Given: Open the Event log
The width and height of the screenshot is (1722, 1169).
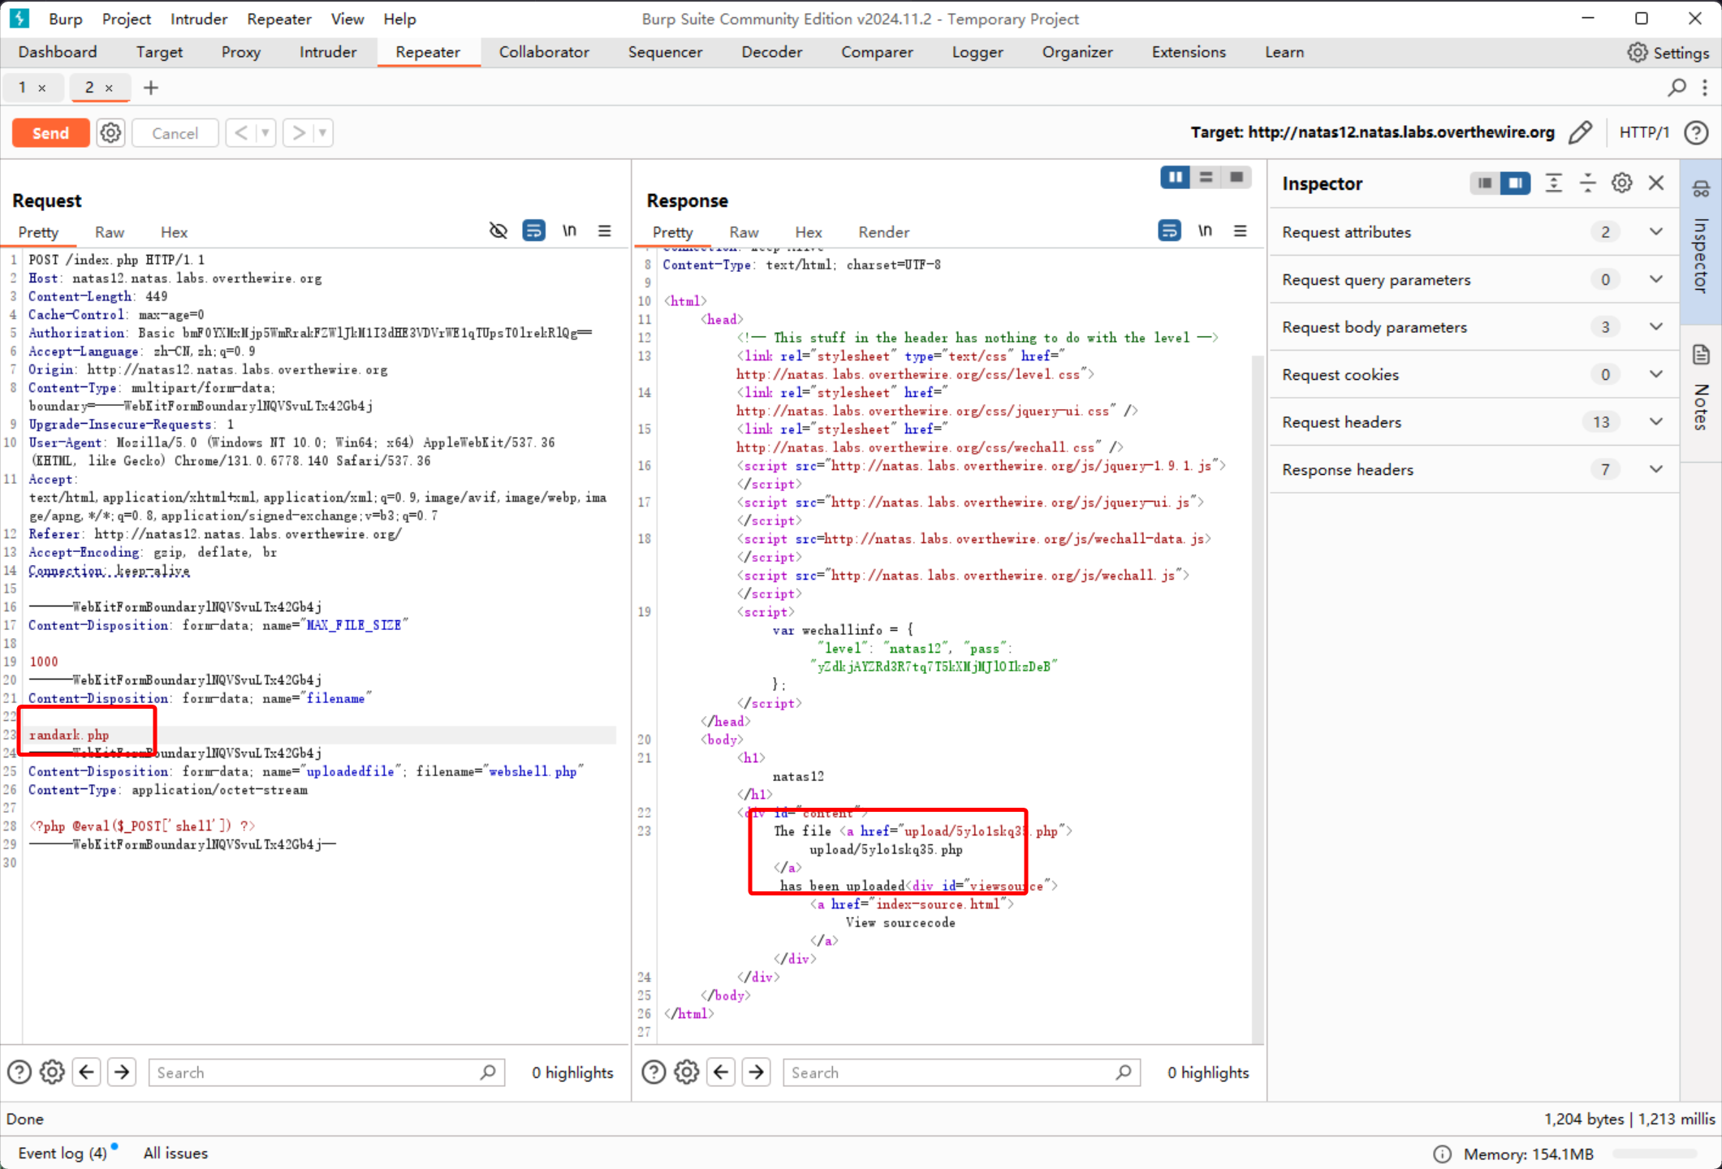Looking at the screenshot, I should click(x=63, y=1154).
